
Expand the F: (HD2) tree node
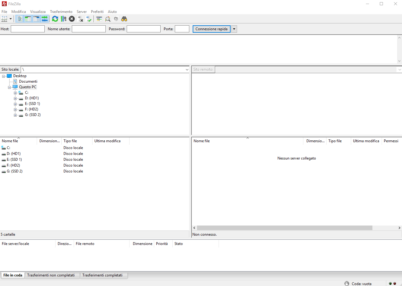point(15,110)
